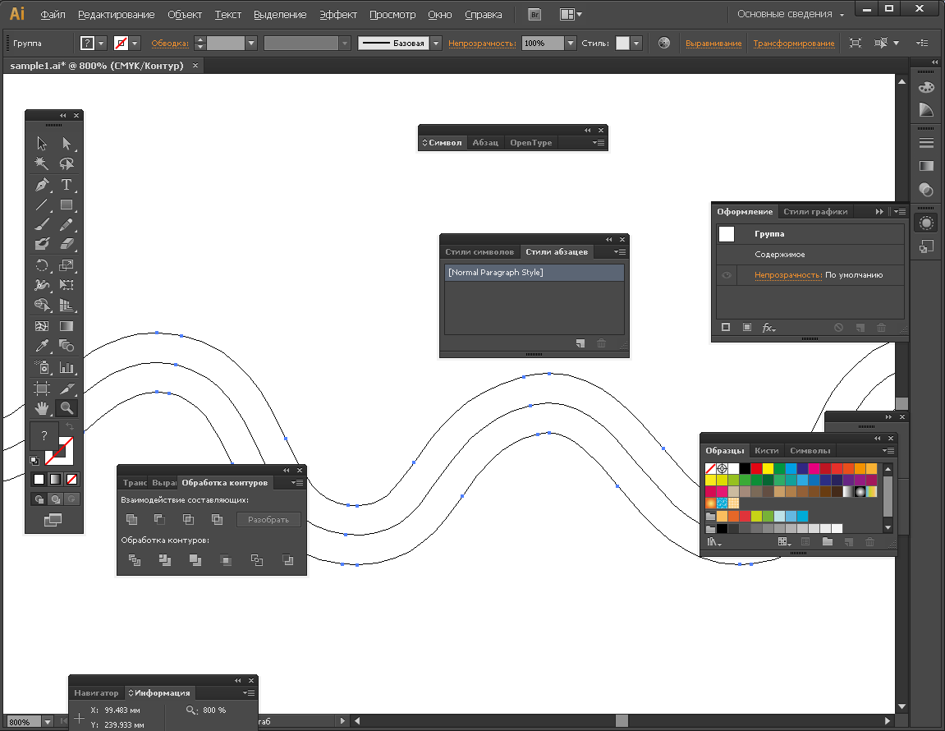This screenshot has height=731, width=945.
Task: Open the stroke weight dropdown
Action: (x=251, y=44)
